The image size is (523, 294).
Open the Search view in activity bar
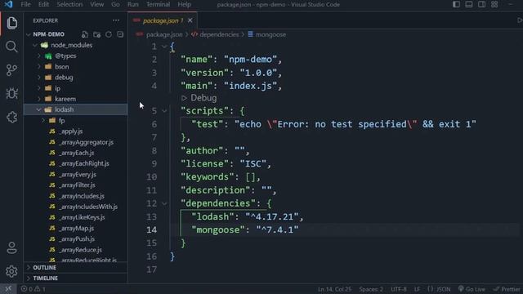12,47
